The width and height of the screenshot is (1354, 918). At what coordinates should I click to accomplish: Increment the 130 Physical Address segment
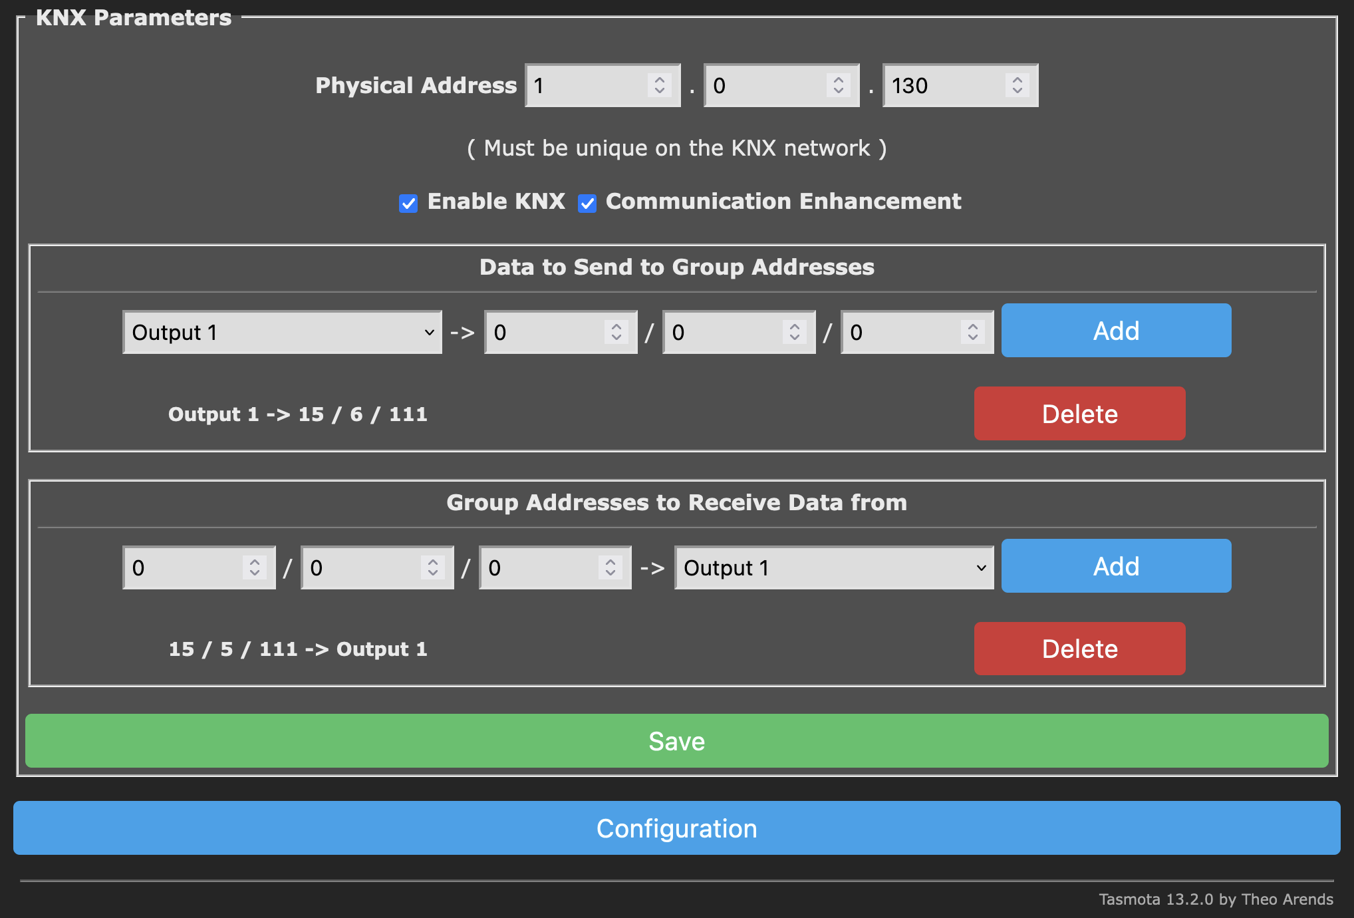click(1016, 80)
